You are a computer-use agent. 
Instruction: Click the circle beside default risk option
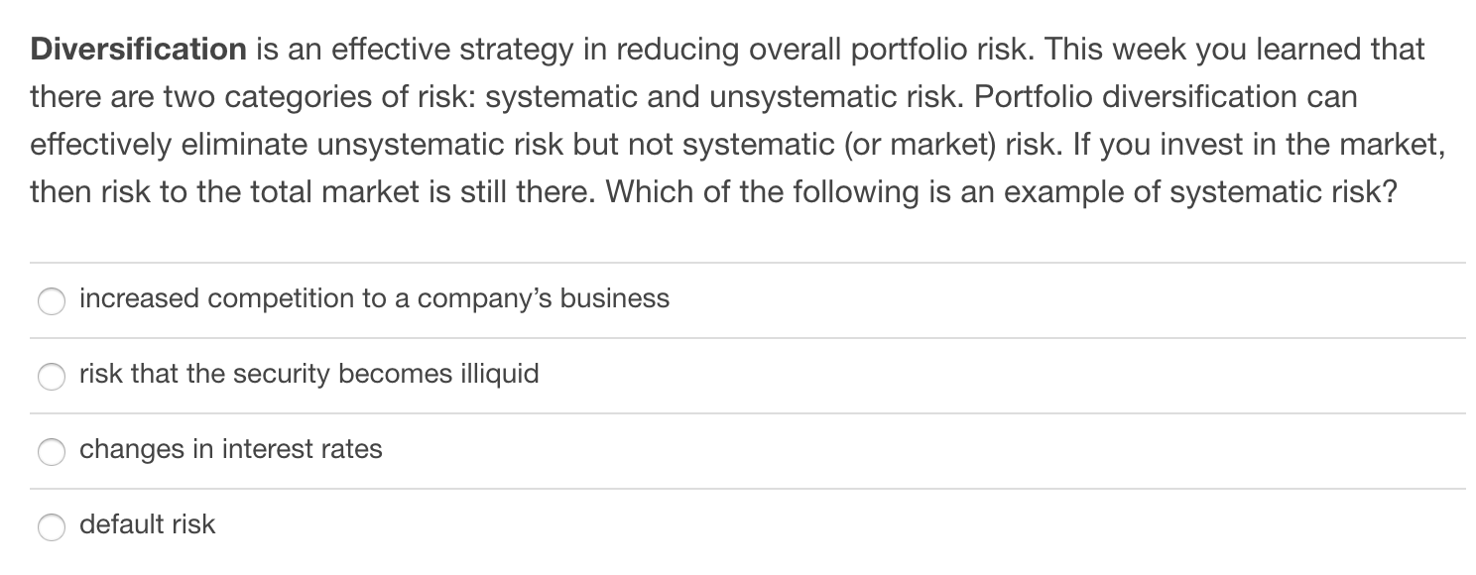(x=52, y=527)
